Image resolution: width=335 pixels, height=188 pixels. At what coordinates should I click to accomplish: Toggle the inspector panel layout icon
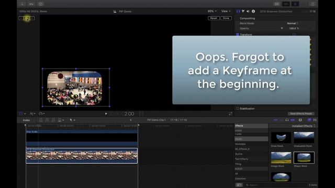[x=295, y=4]
